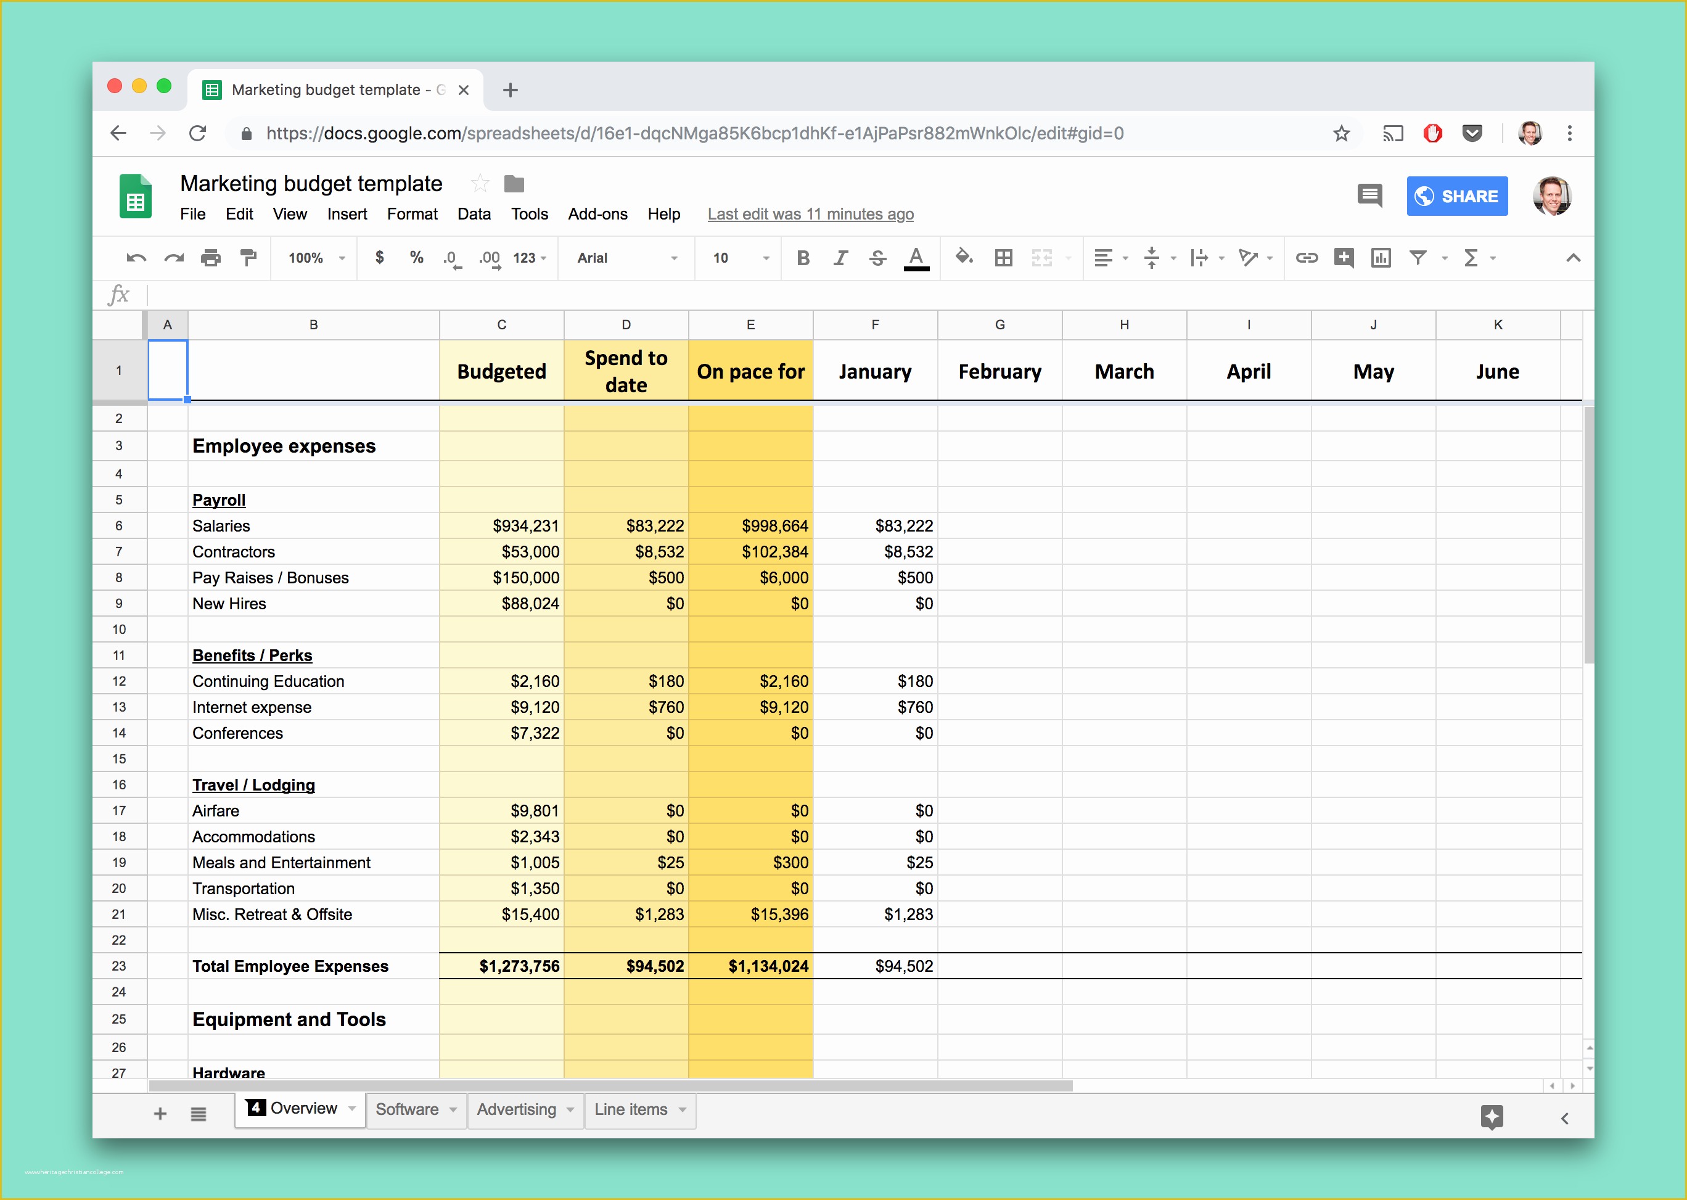Click the text color icon
The width and height of the screenshot is (1687, 1200).
coord(912,262)
